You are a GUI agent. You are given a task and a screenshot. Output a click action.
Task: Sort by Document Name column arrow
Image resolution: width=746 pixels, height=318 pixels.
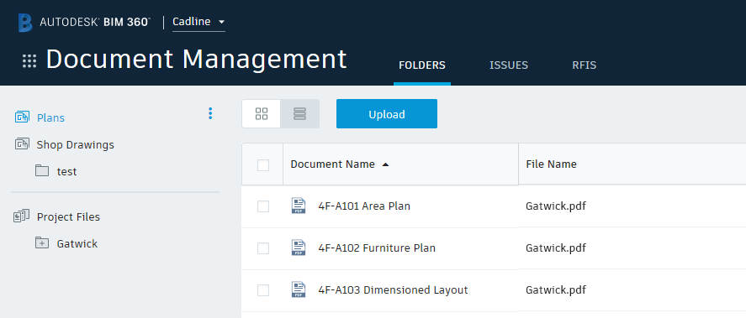click(385, 164)
